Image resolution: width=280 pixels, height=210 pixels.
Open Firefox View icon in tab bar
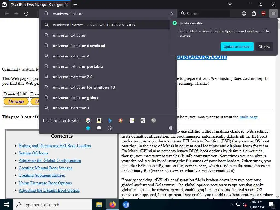(x=4, y=5)
